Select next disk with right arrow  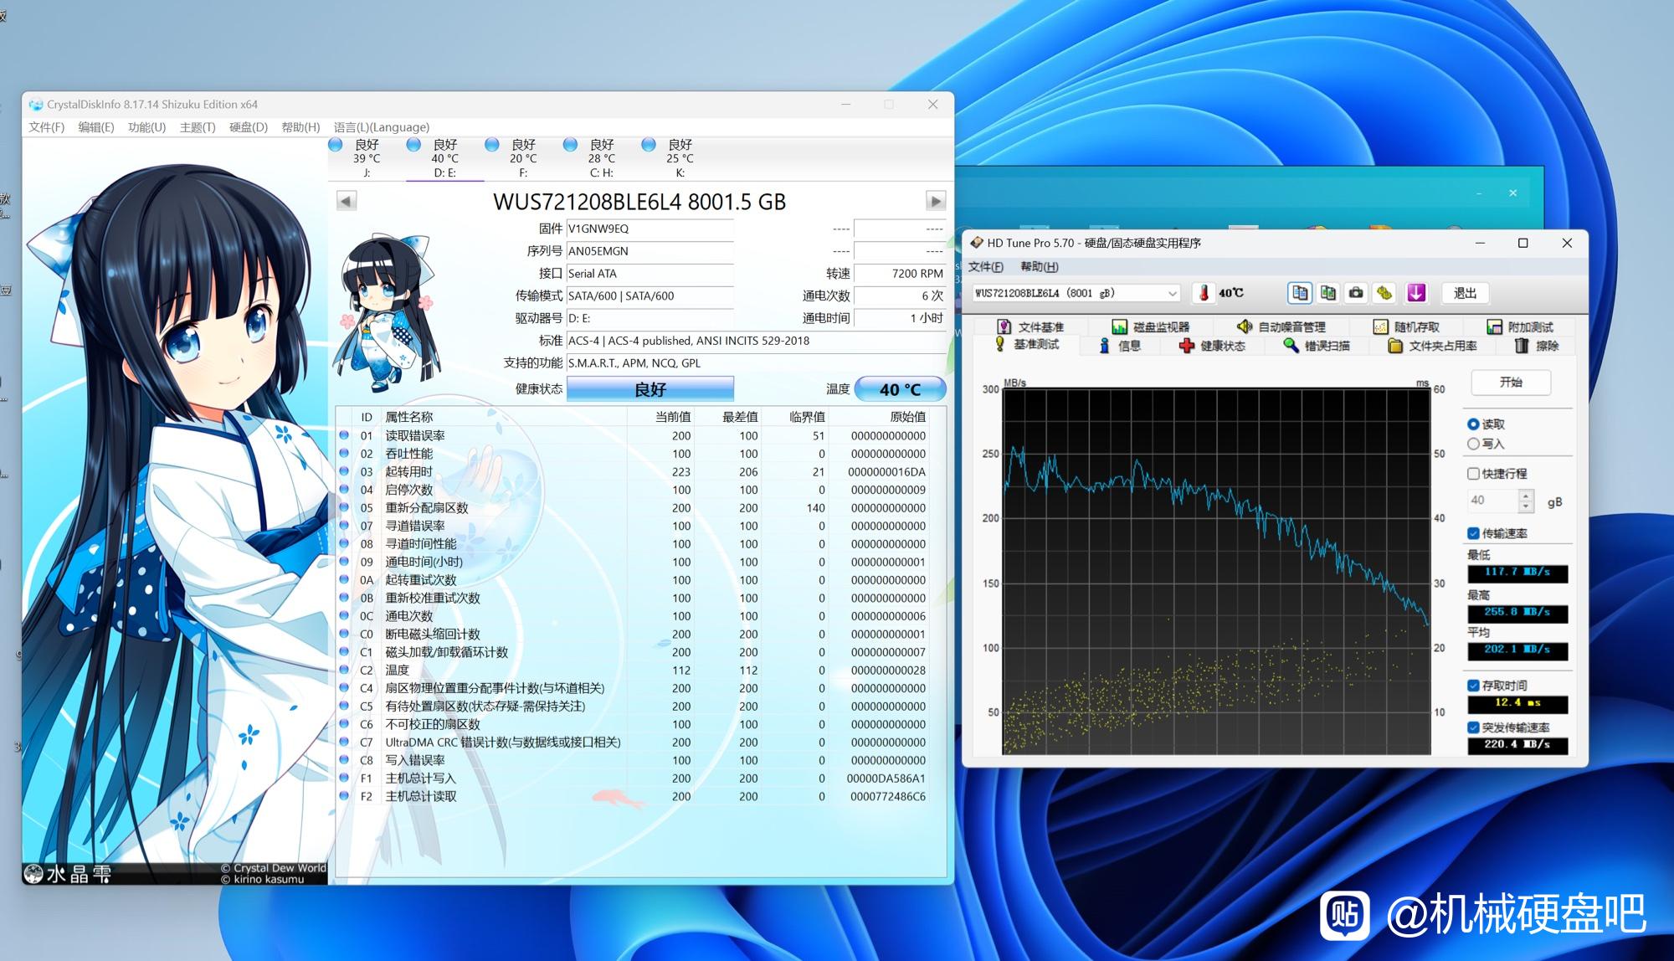pos(936,201)
